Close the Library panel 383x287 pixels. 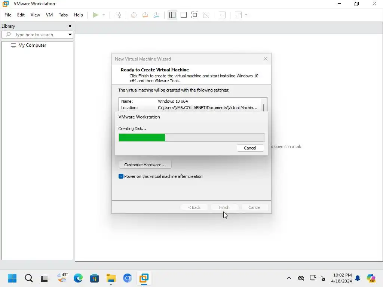[x=70, y=26]
